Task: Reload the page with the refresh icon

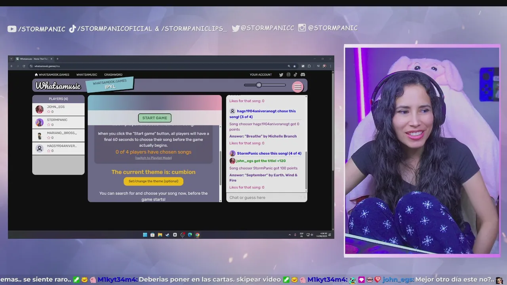Action: click(x=24, y=66)
